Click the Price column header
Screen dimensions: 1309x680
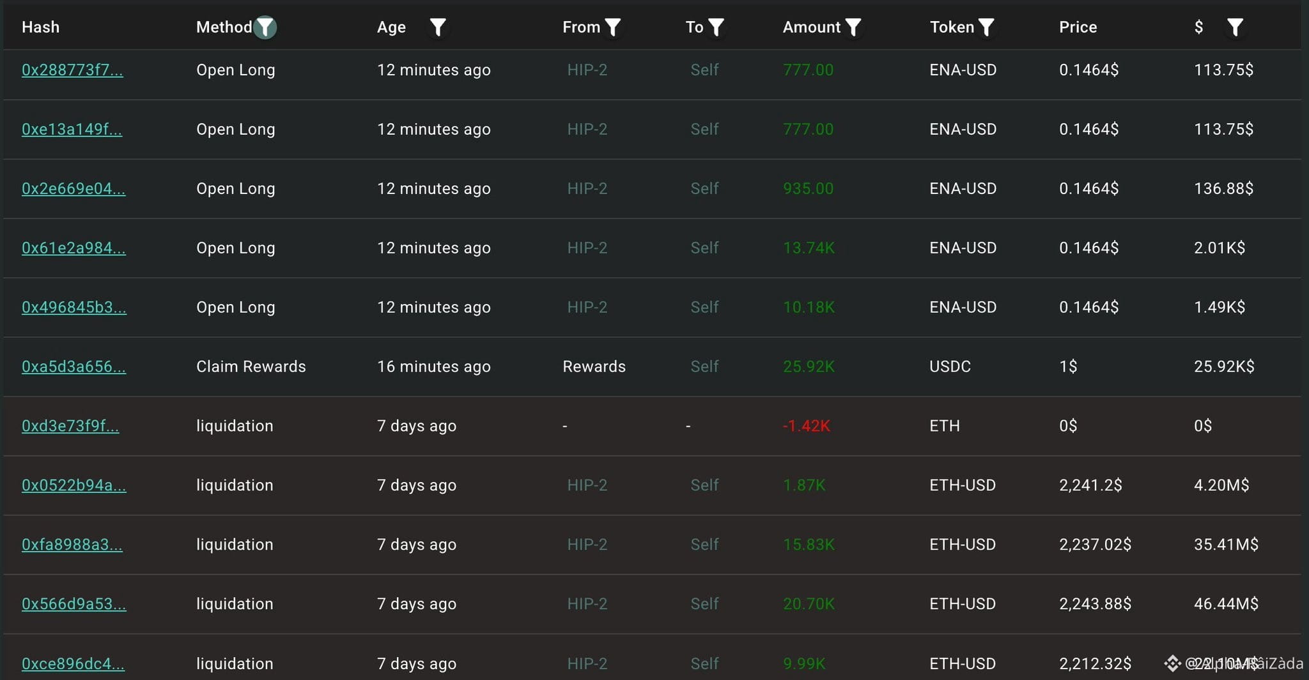[x=1078, y=27]
